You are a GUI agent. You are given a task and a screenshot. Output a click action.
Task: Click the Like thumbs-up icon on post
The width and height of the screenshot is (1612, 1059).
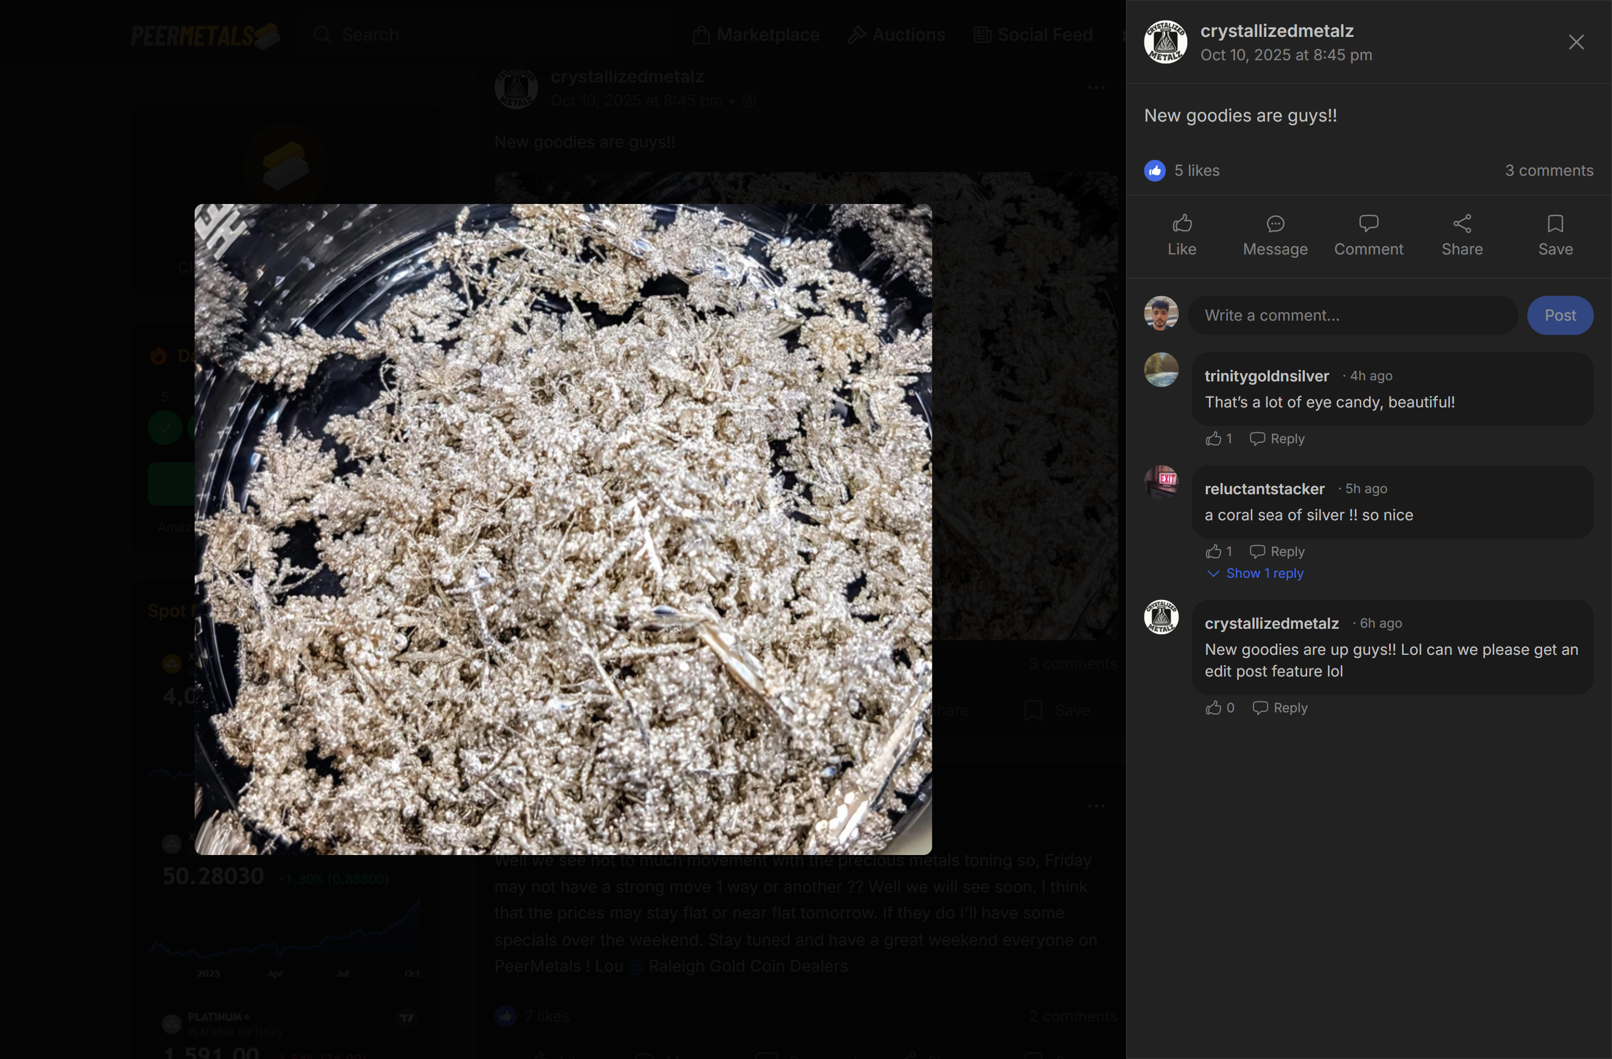coord(1182,224)
